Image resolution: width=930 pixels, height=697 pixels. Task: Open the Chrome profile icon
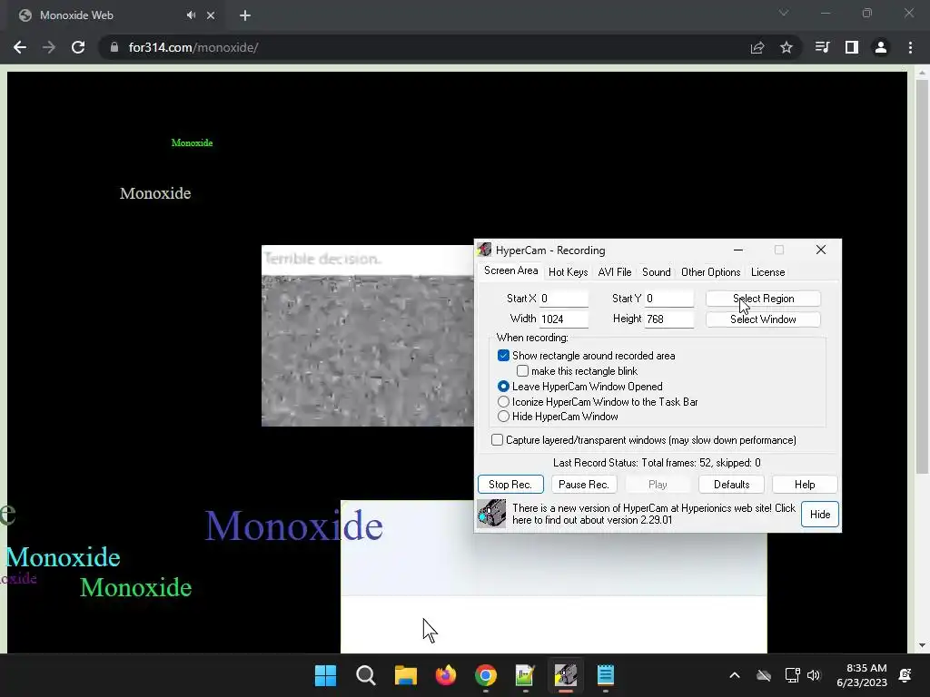click(881, 47)
